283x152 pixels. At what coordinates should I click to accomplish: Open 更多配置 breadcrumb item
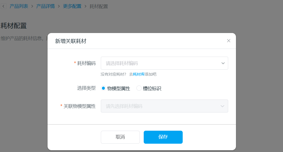tap(72, 6)
